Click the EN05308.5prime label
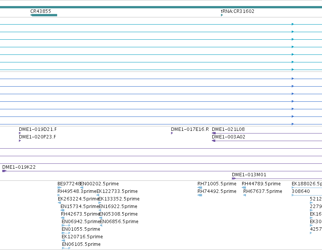 pos(118,214)
